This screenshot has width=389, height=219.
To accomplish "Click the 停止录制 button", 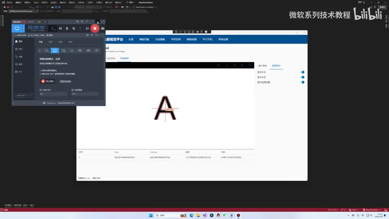I will 48,81.
